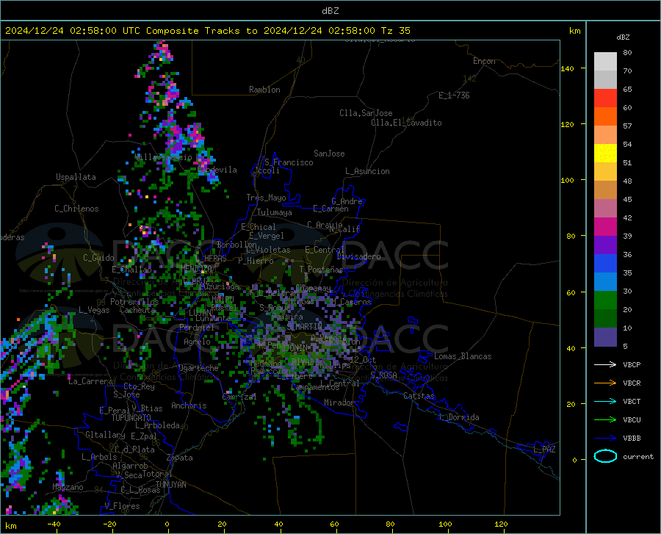Click the 'dBZ' header at top center

[330, 11]
